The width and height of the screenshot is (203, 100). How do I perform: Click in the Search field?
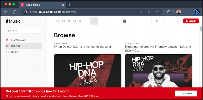[23, 31]
